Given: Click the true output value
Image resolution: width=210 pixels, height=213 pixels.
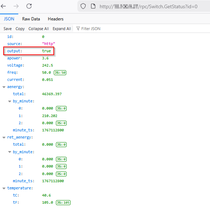Looking at the screenshot, I should pos(46,51).
